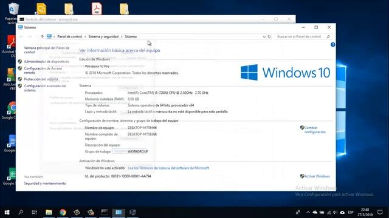The width and height of the screenshot is (389, 218).
Task: Click the network tray icon
Action: (x=329, y=212)
